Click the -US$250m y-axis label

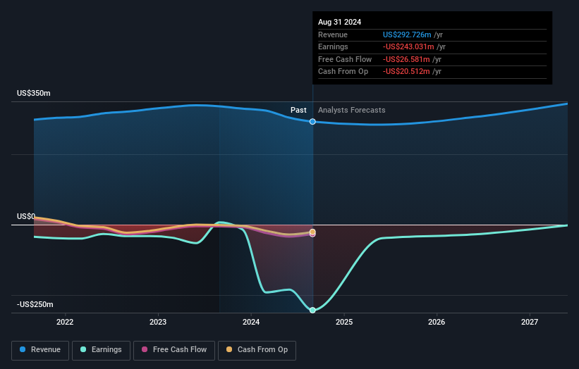(x=35, y=304)
